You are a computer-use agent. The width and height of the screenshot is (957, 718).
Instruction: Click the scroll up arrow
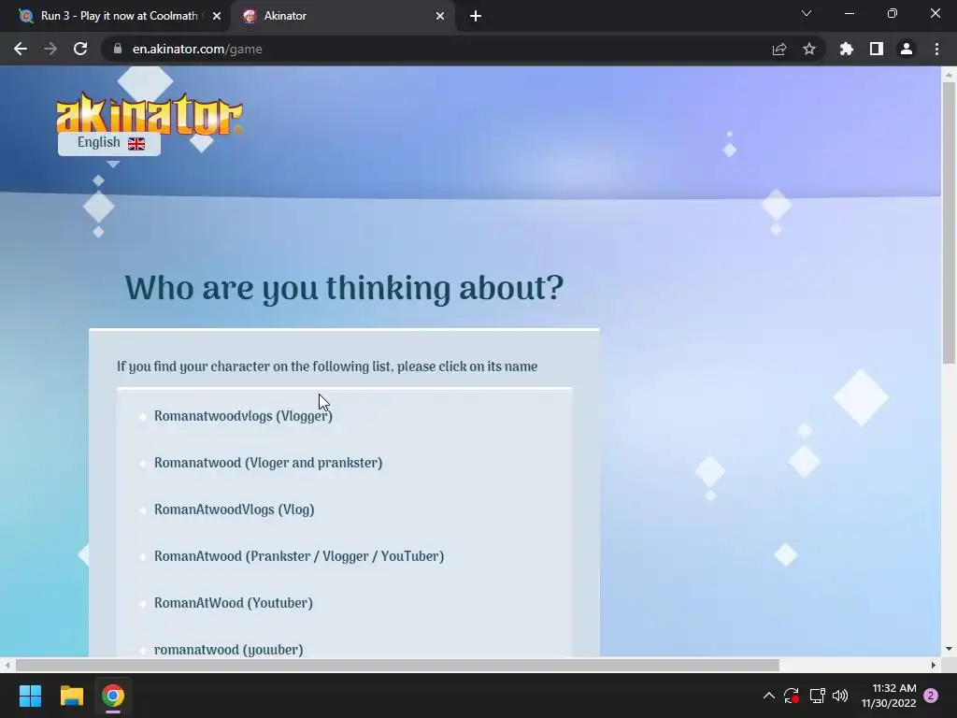pos(949,74)
